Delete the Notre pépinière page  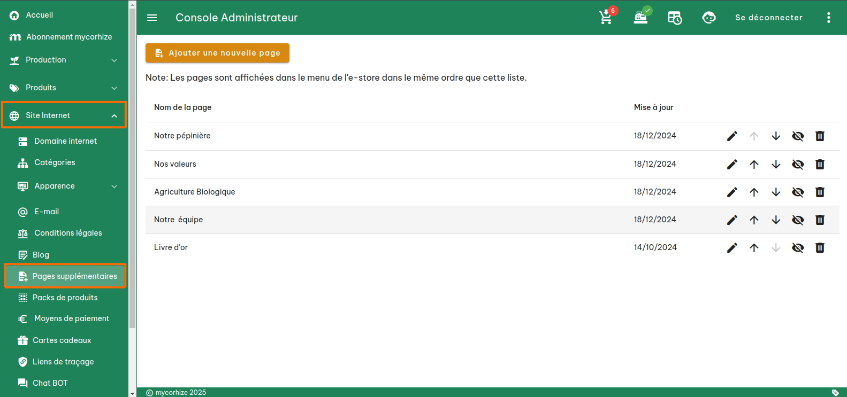point(820,136)
